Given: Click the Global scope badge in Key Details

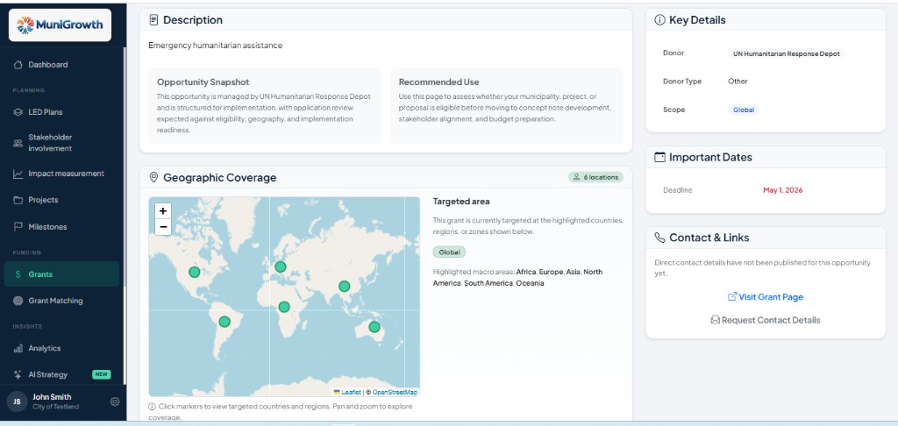Looking at the screenshot, I should pos(744,110).
